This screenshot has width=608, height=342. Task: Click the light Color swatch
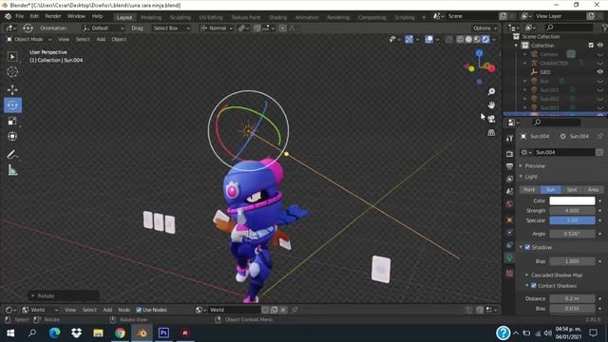pos(572,200)
